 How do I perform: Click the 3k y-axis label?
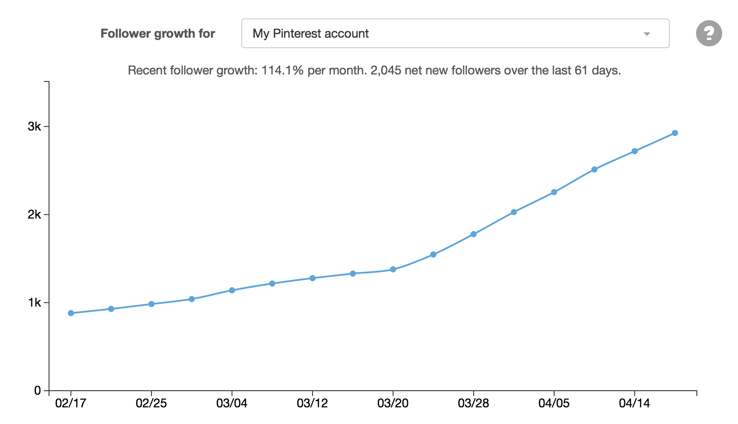(34, 127)
